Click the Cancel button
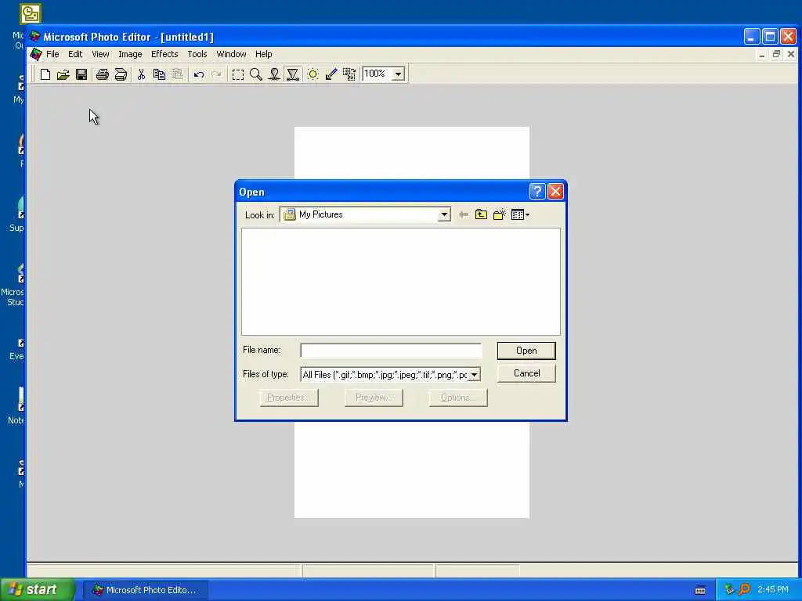 pos(526,373)
